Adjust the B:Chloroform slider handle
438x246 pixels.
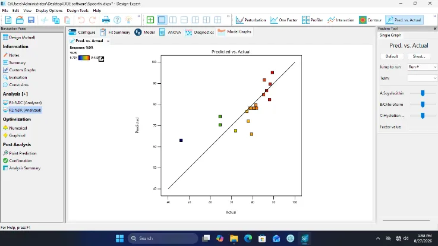pos(423,104)
